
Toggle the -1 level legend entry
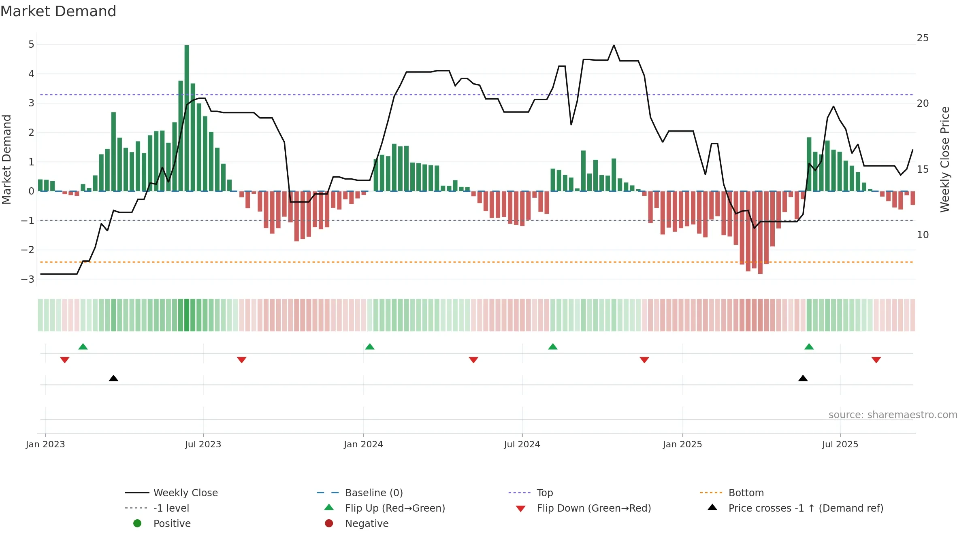coord(157,508)
